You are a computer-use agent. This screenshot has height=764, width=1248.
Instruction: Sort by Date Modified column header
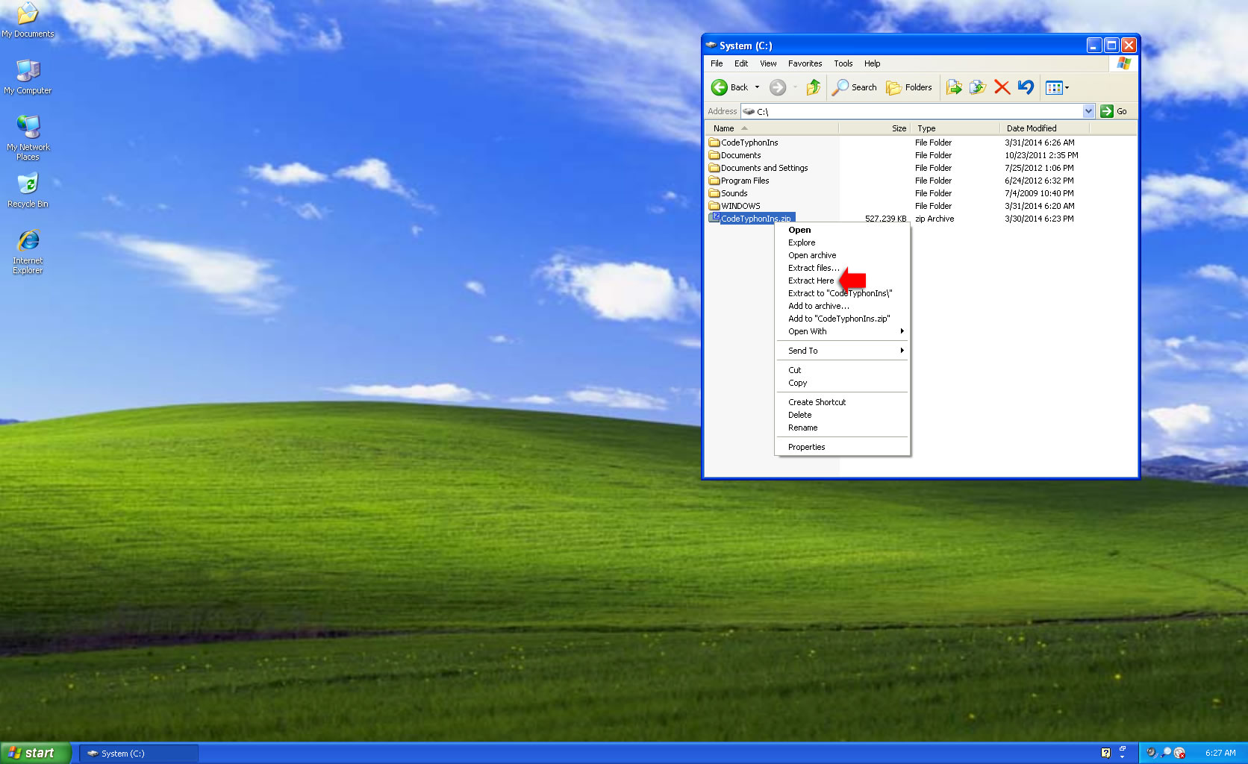point(1044,128)
